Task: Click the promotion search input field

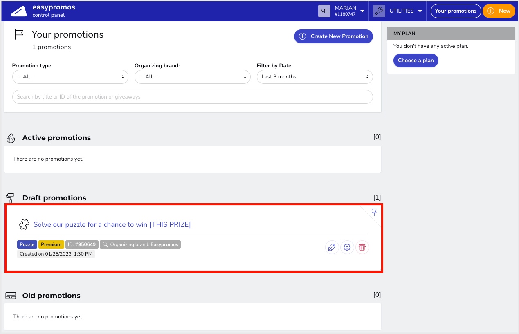Action: click(x=192, y=97)
